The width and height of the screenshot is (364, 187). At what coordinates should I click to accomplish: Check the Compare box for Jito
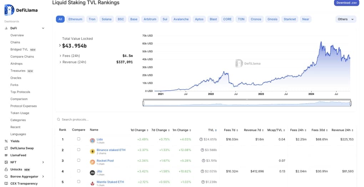point(79,171)
